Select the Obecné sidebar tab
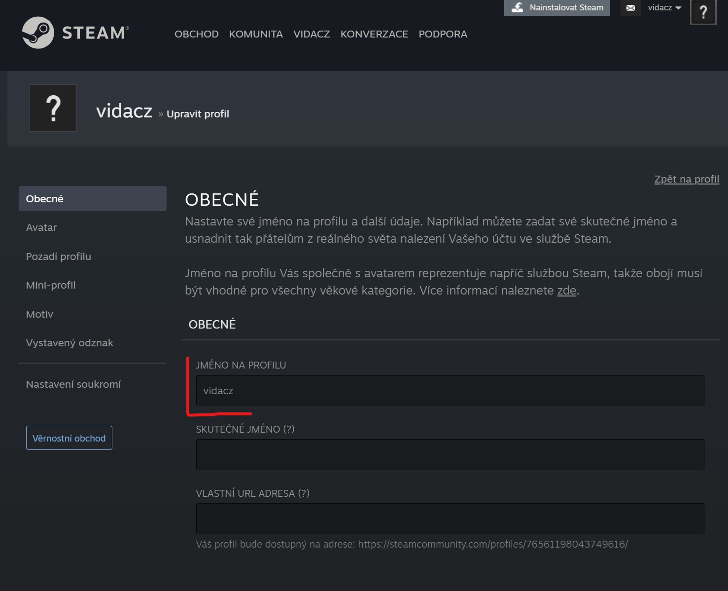Viewport: 728px width, 591px height. [x=93, y=199]
